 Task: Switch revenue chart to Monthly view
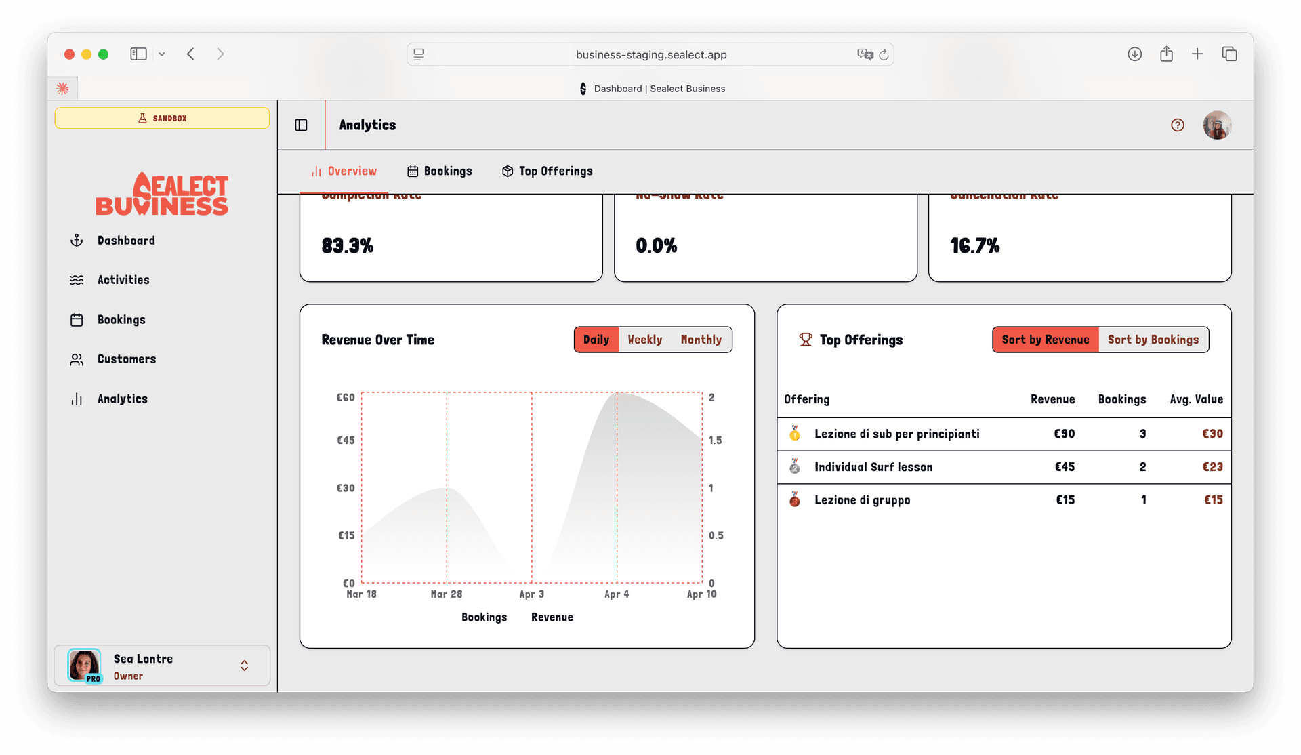pos(701,340)
